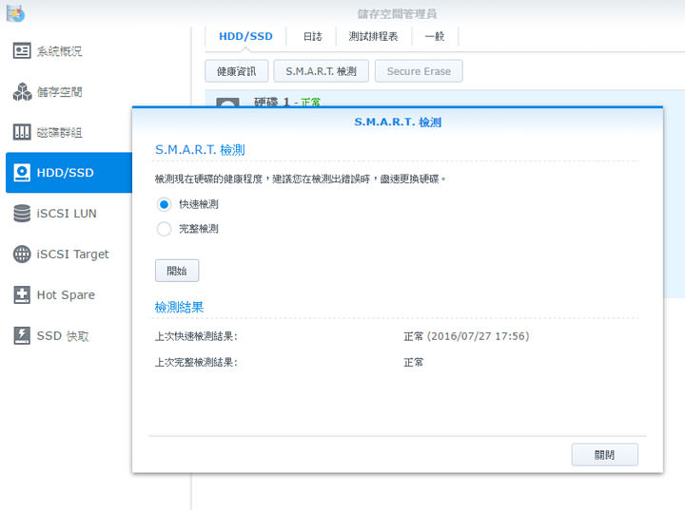Click the 系統概況 overview icon in sidebar
The height and width of the screenshot is (510, 685).
(22, 51)
